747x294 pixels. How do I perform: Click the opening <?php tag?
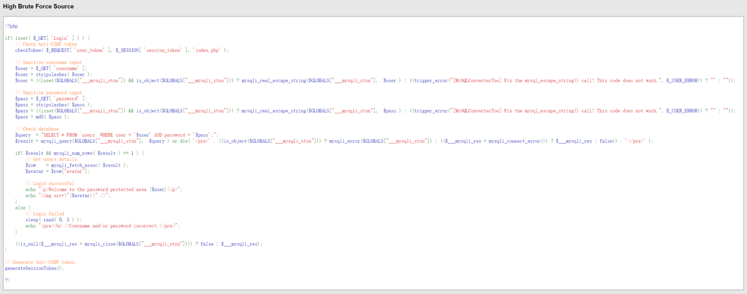pos(11,26)
